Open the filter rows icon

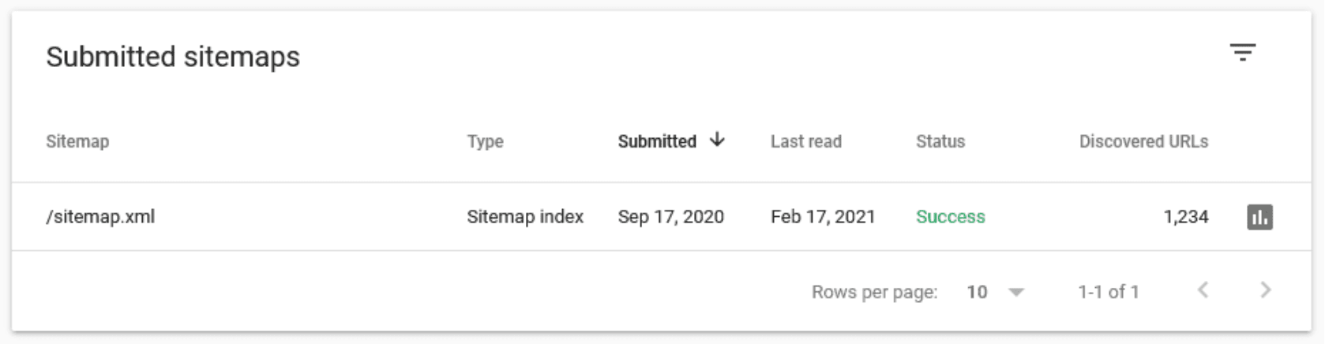(x=1242, y=53)
